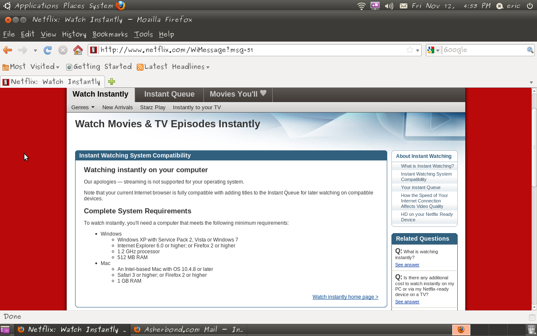Open a new tab with the plus
This screenshot has width=537, height=336.
(x=112, y=81)
